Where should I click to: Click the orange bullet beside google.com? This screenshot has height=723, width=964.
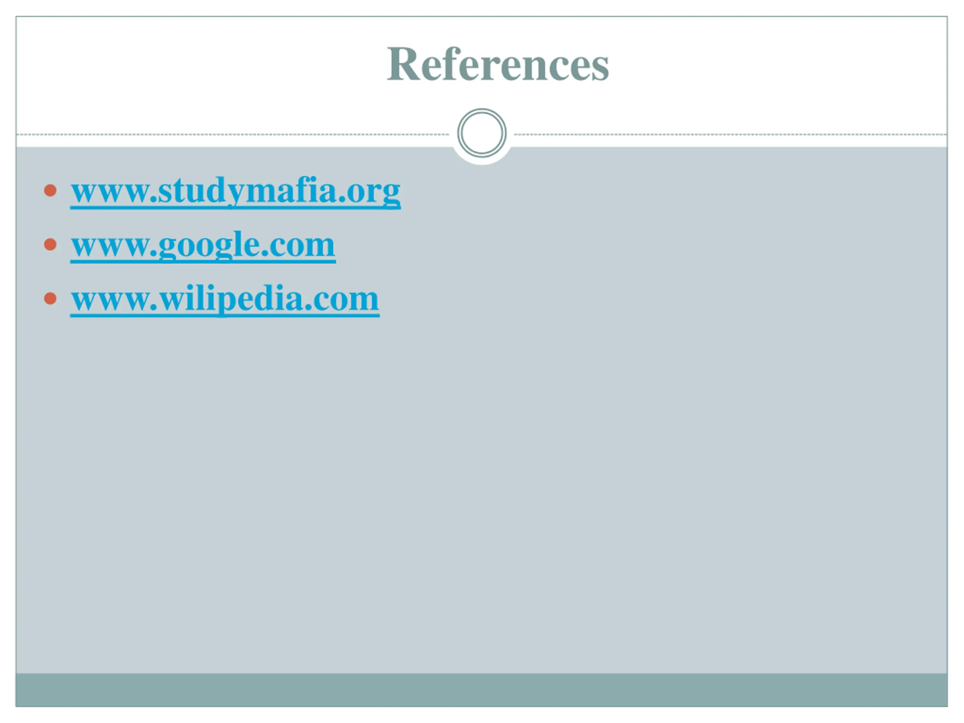point(50,244)
